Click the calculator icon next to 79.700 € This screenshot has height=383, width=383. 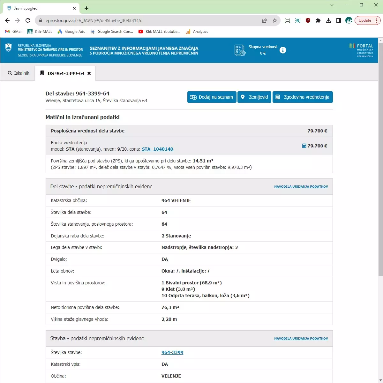(x=304, y=146)
